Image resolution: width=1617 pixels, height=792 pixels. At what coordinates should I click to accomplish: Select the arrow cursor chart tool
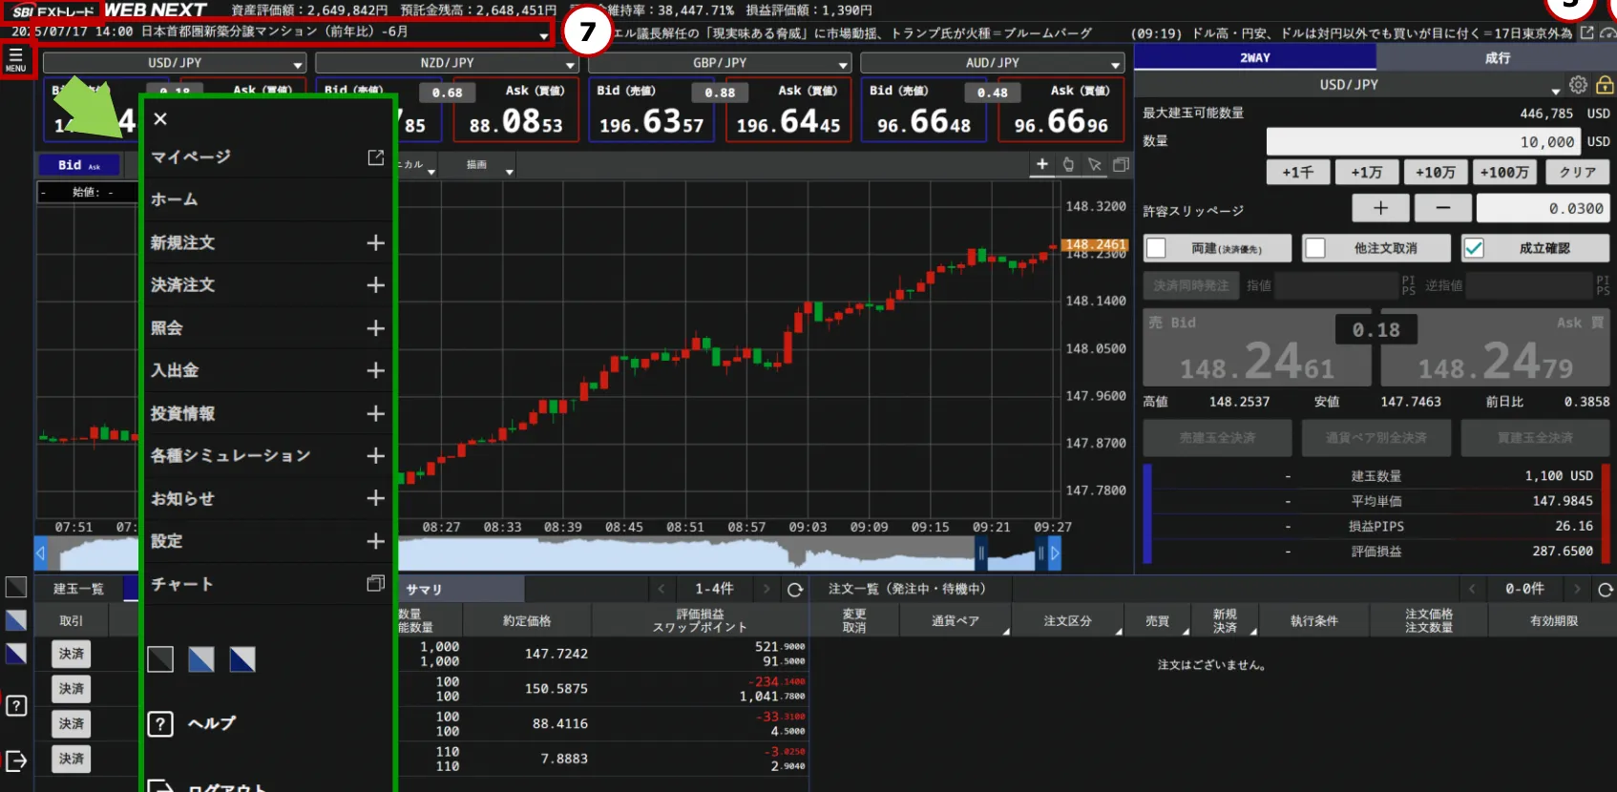point(1095,165)
